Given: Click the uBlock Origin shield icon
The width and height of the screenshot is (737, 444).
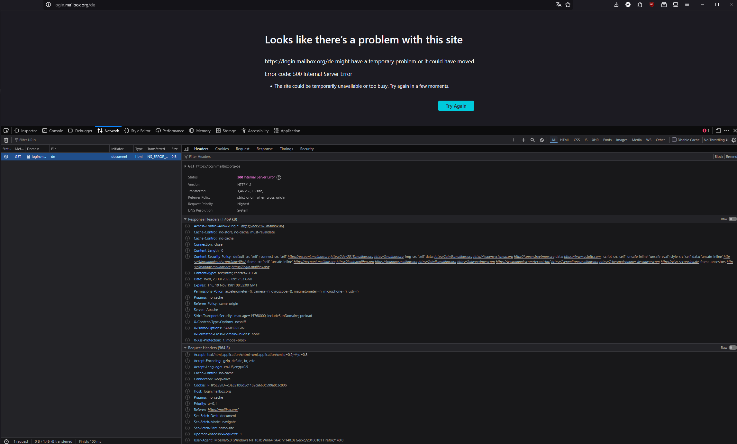Looking at the screenshot, I should point(652,5).
